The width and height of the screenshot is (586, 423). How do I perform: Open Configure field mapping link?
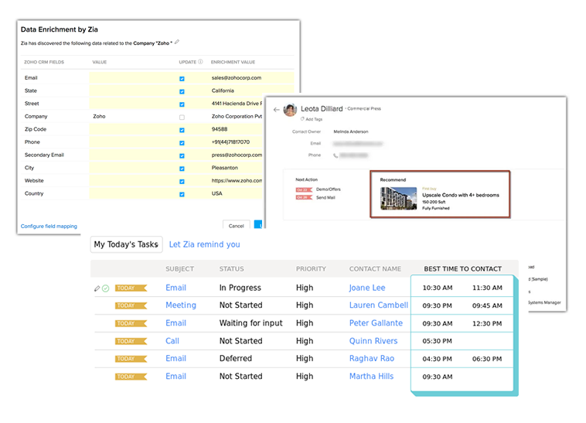pyautogui.click(x=49, y=226)
